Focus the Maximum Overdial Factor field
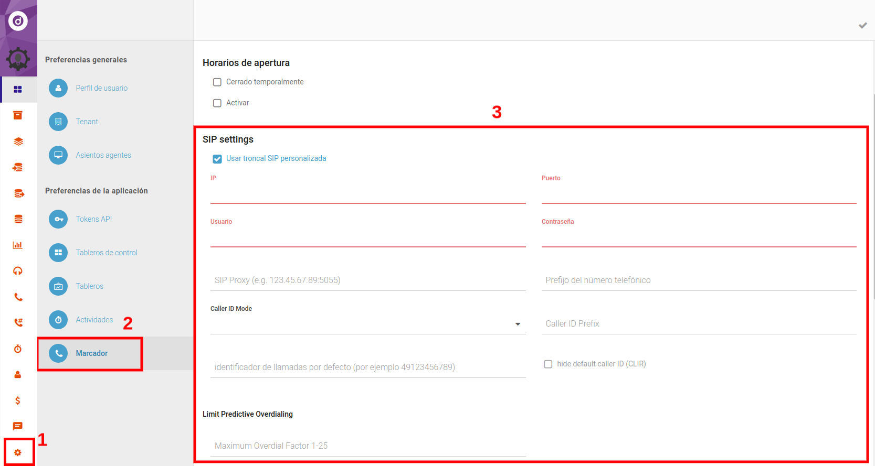This screenshot has width=875, height=466. 367,446
